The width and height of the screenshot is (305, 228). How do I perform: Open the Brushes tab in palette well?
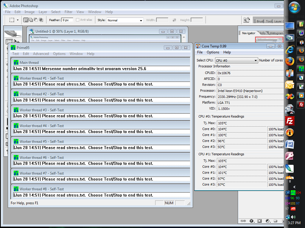pos(260,21)
